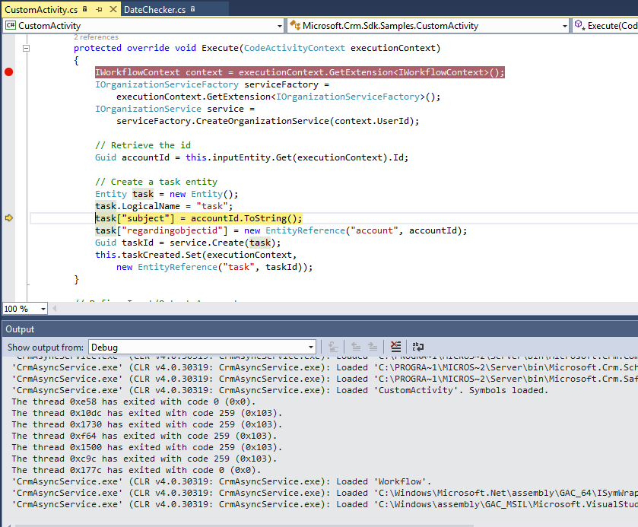
Task: Select the CustomActivity.cs tab
Action: coord(41,9)
